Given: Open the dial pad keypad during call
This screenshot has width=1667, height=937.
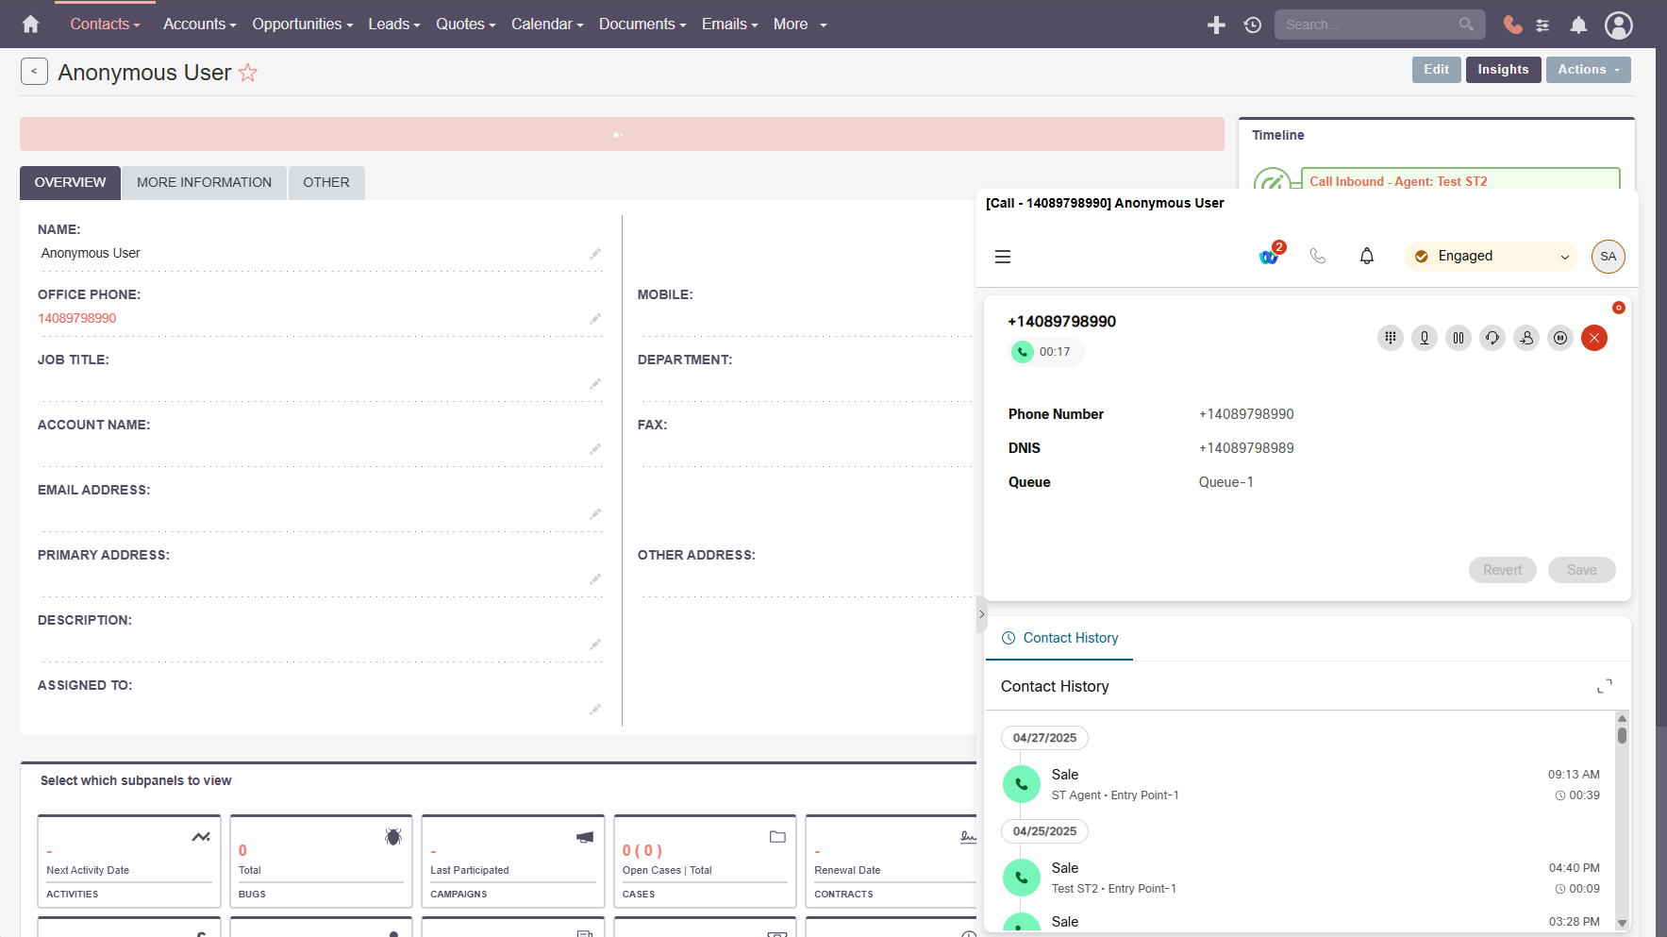Looking at the screenshot, I should (x=1390, y=338).
